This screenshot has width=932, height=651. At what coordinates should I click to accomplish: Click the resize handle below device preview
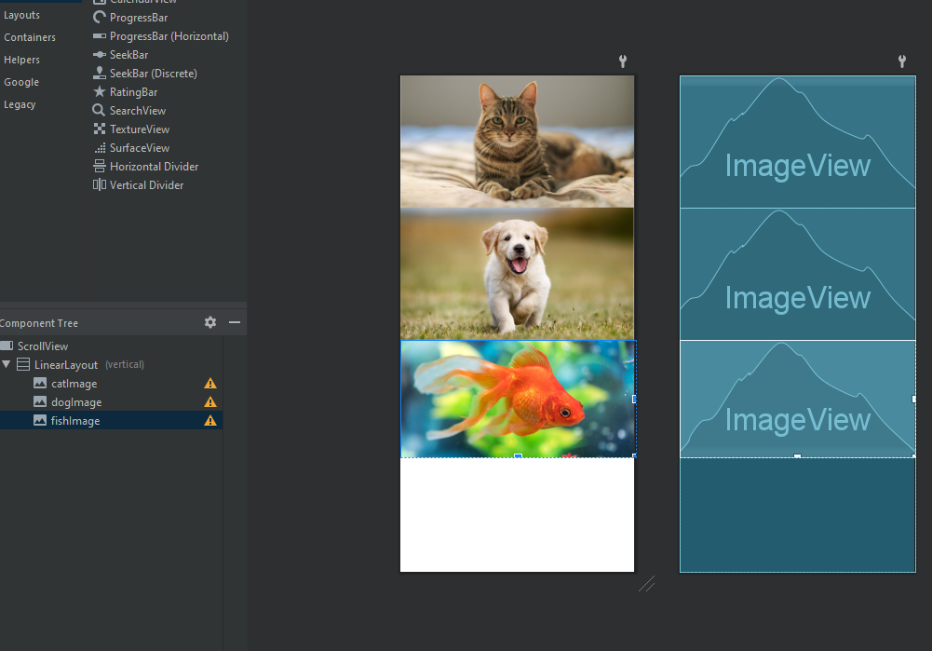(x=646, y=584)
